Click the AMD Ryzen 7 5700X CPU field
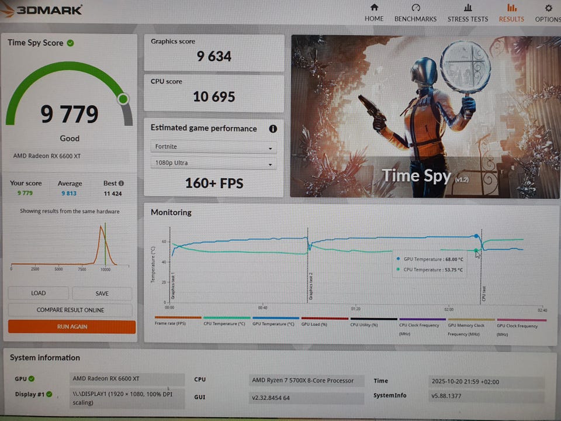561x421 pixels. [x=307, y=381]
